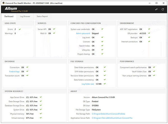The width and height of the screenshot is (168, 124).
Task: Click the app icon in title bar
Action: [3, 3]
